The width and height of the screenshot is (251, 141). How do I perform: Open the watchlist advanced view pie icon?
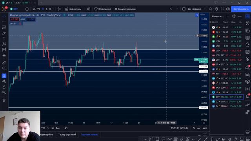[x=234, y=16]
